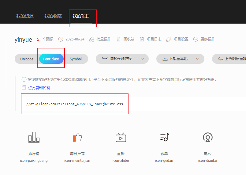
Task: Click the icon-meirituijian class name
Action: (77, 161)
